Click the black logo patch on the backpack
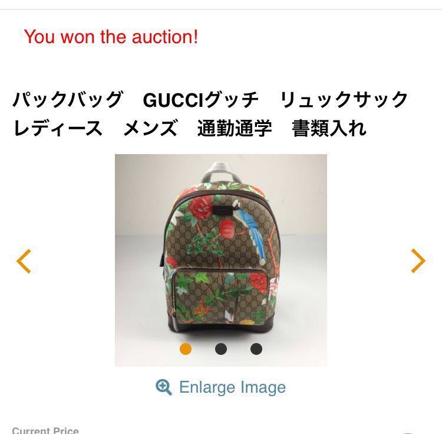This screenshot has height=434, width=442. click(222, 210)
